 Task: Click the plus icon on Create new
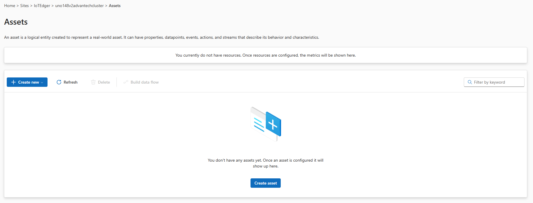13,82
